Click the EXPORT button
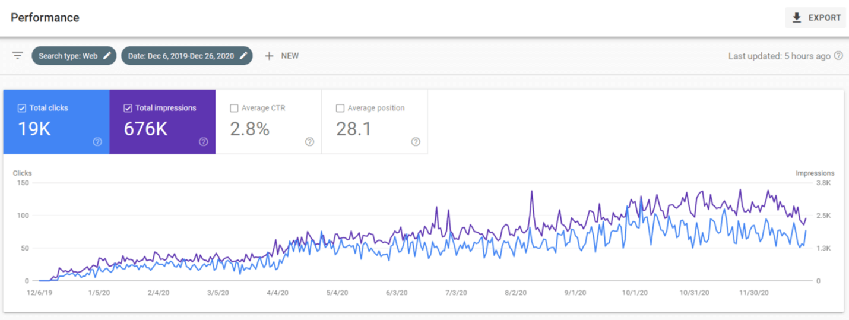This screenshot has height=320, width=849. 816,18
